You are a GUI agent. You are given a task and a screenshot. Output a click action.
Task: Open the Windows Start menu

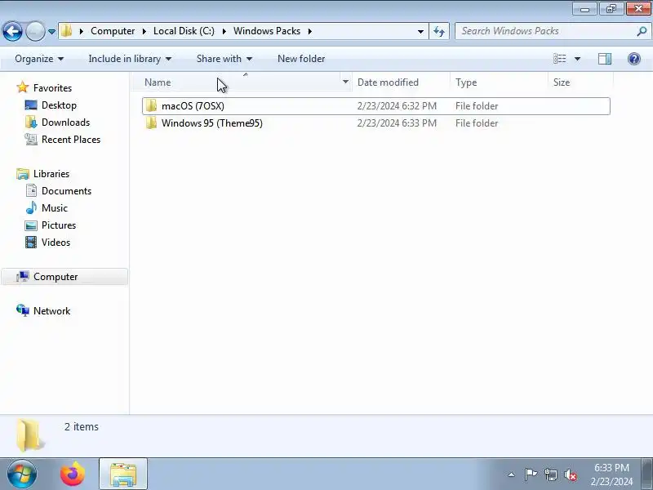click(x=22, y=474)
